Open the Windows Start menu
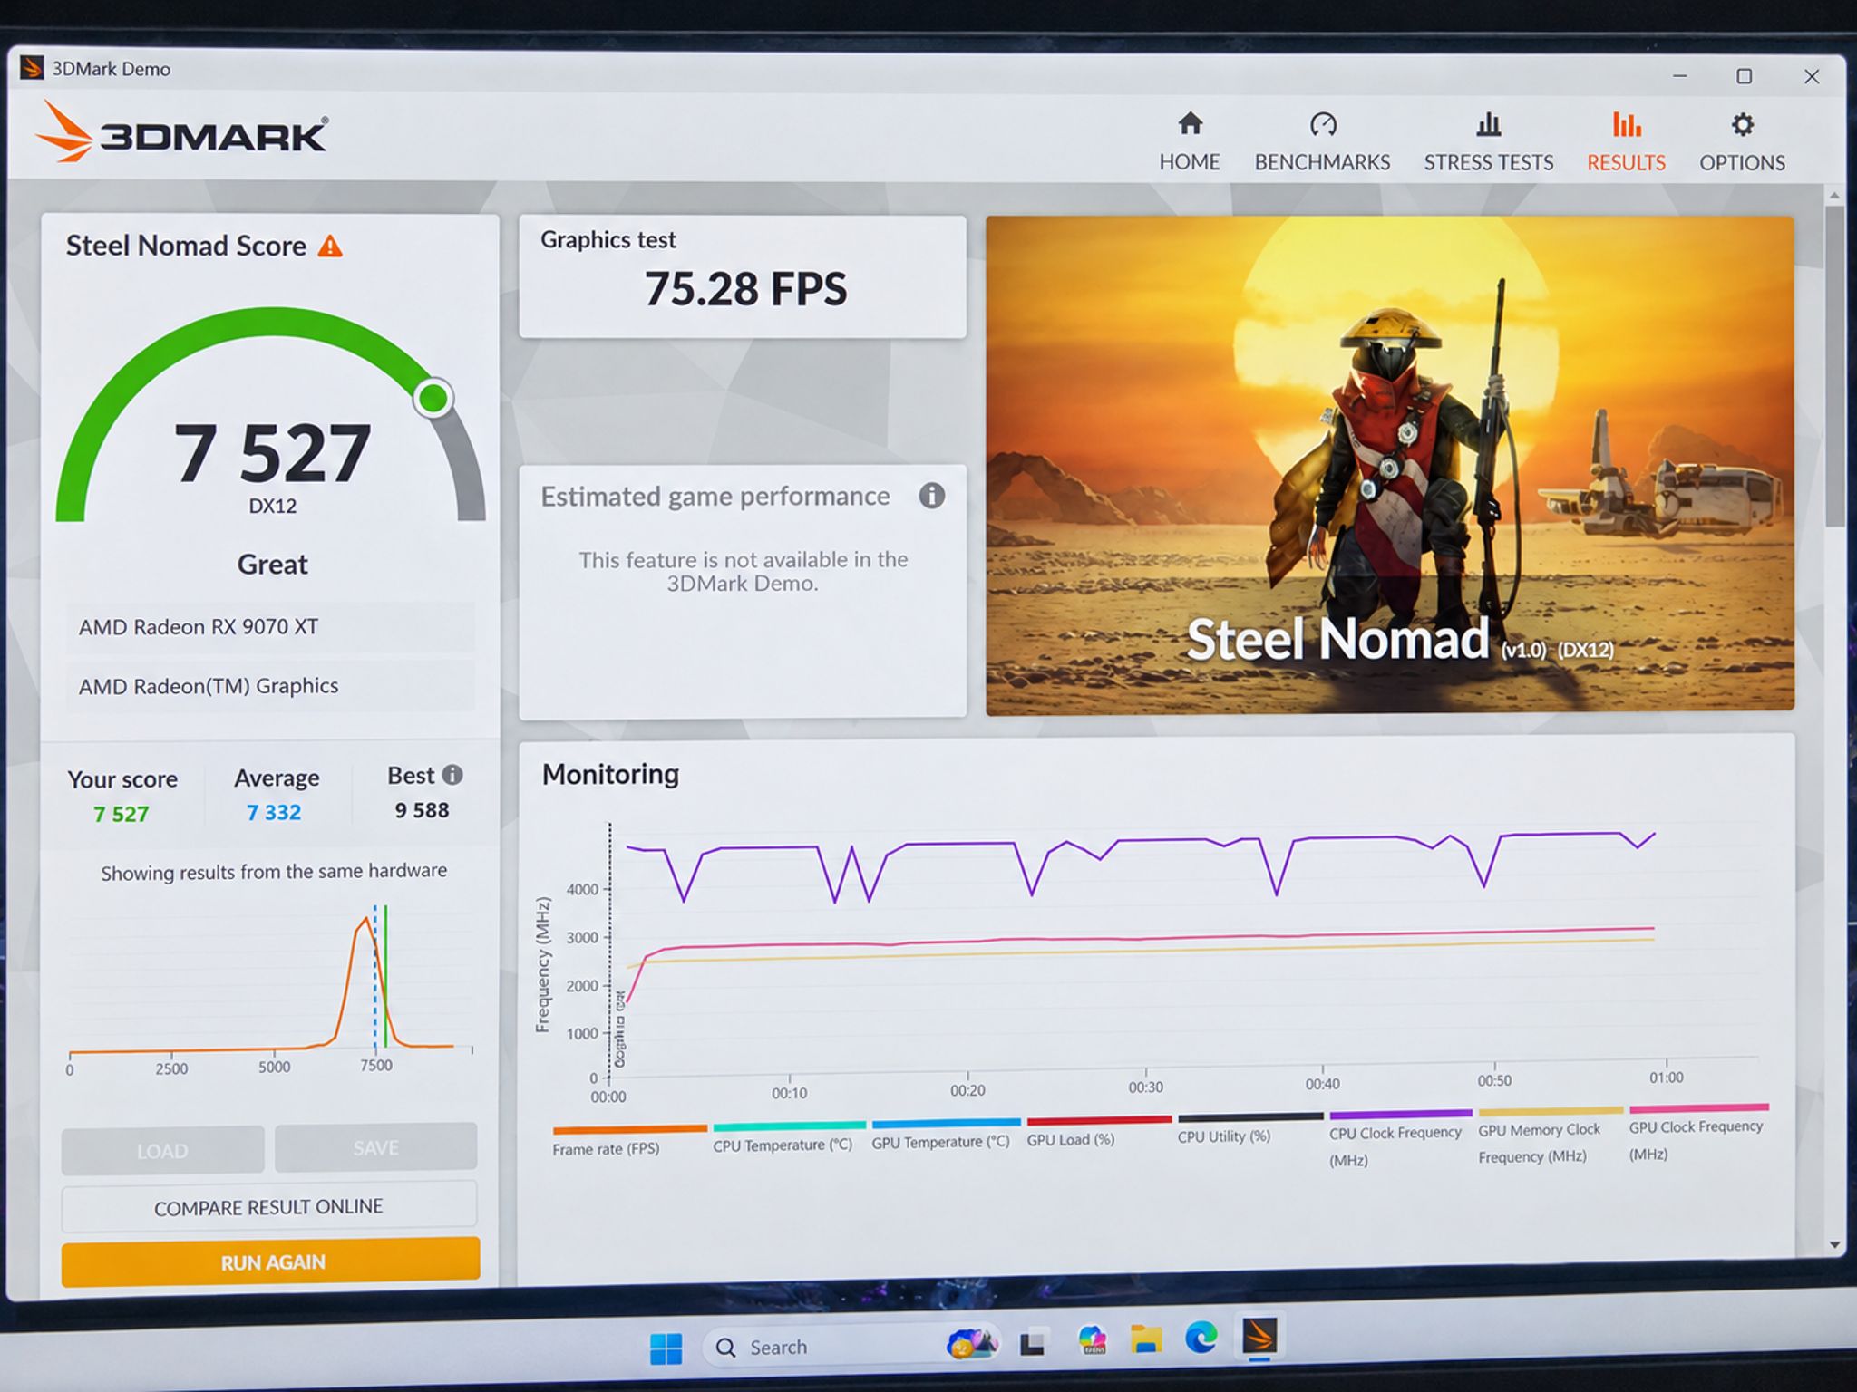The image size is (1857, 1392). (666, 1348)
